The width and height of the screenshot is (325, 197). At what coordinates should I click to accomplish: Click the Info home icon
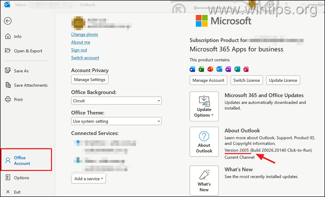(8, 37)
